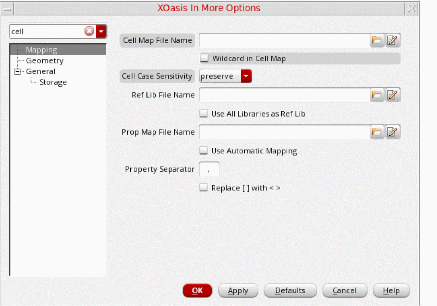Click the OK button
The image size is (437, 306).
(197, 290)
